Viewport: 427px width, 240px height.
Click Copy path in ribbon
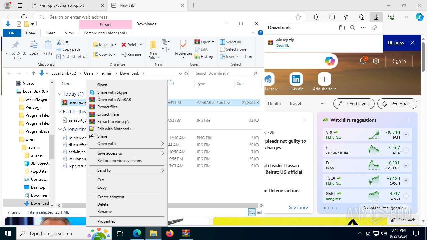point(68,49)
